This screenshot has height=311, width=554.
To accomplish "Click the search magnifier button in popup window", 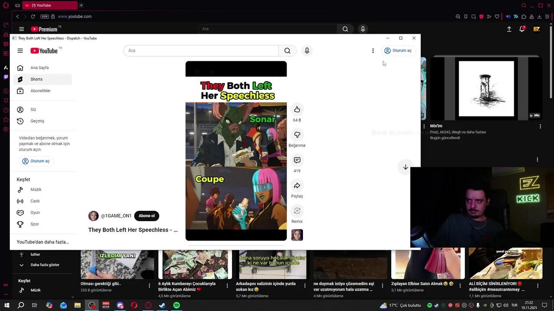I will click(287, 51).
